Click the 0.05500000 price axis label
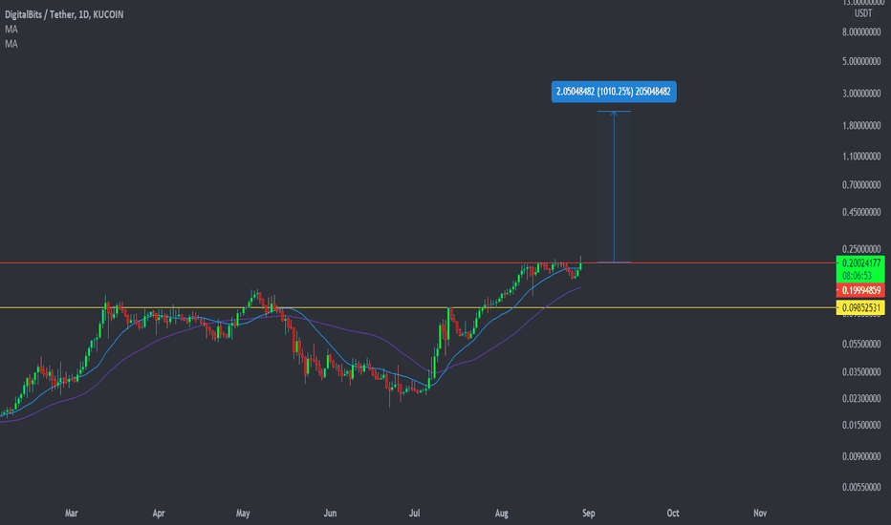Screen dimensions: 891x525 tap(861, 344)
